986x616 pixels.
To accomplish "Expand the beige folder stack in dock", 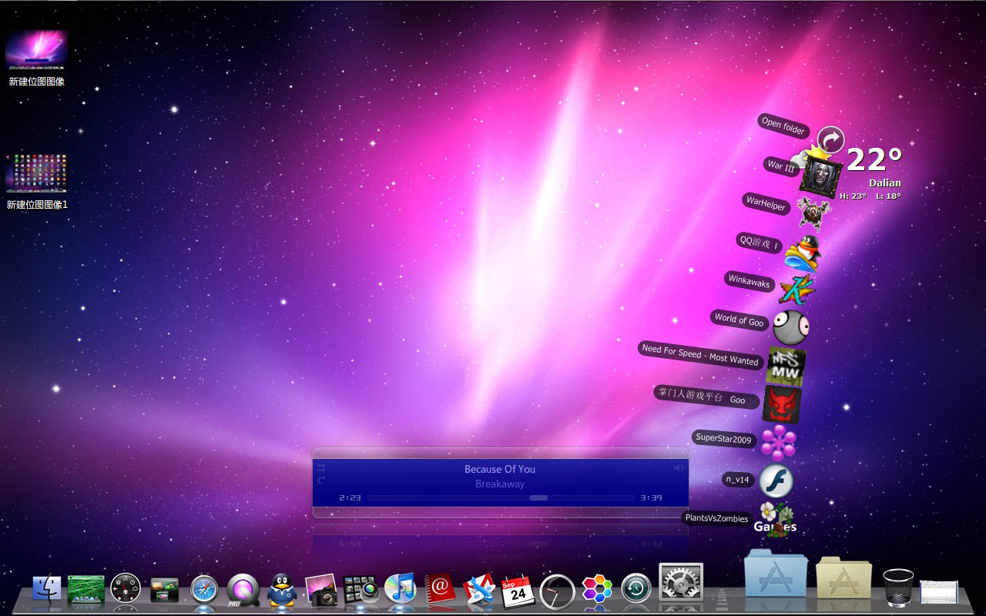I will click(843, 578).
